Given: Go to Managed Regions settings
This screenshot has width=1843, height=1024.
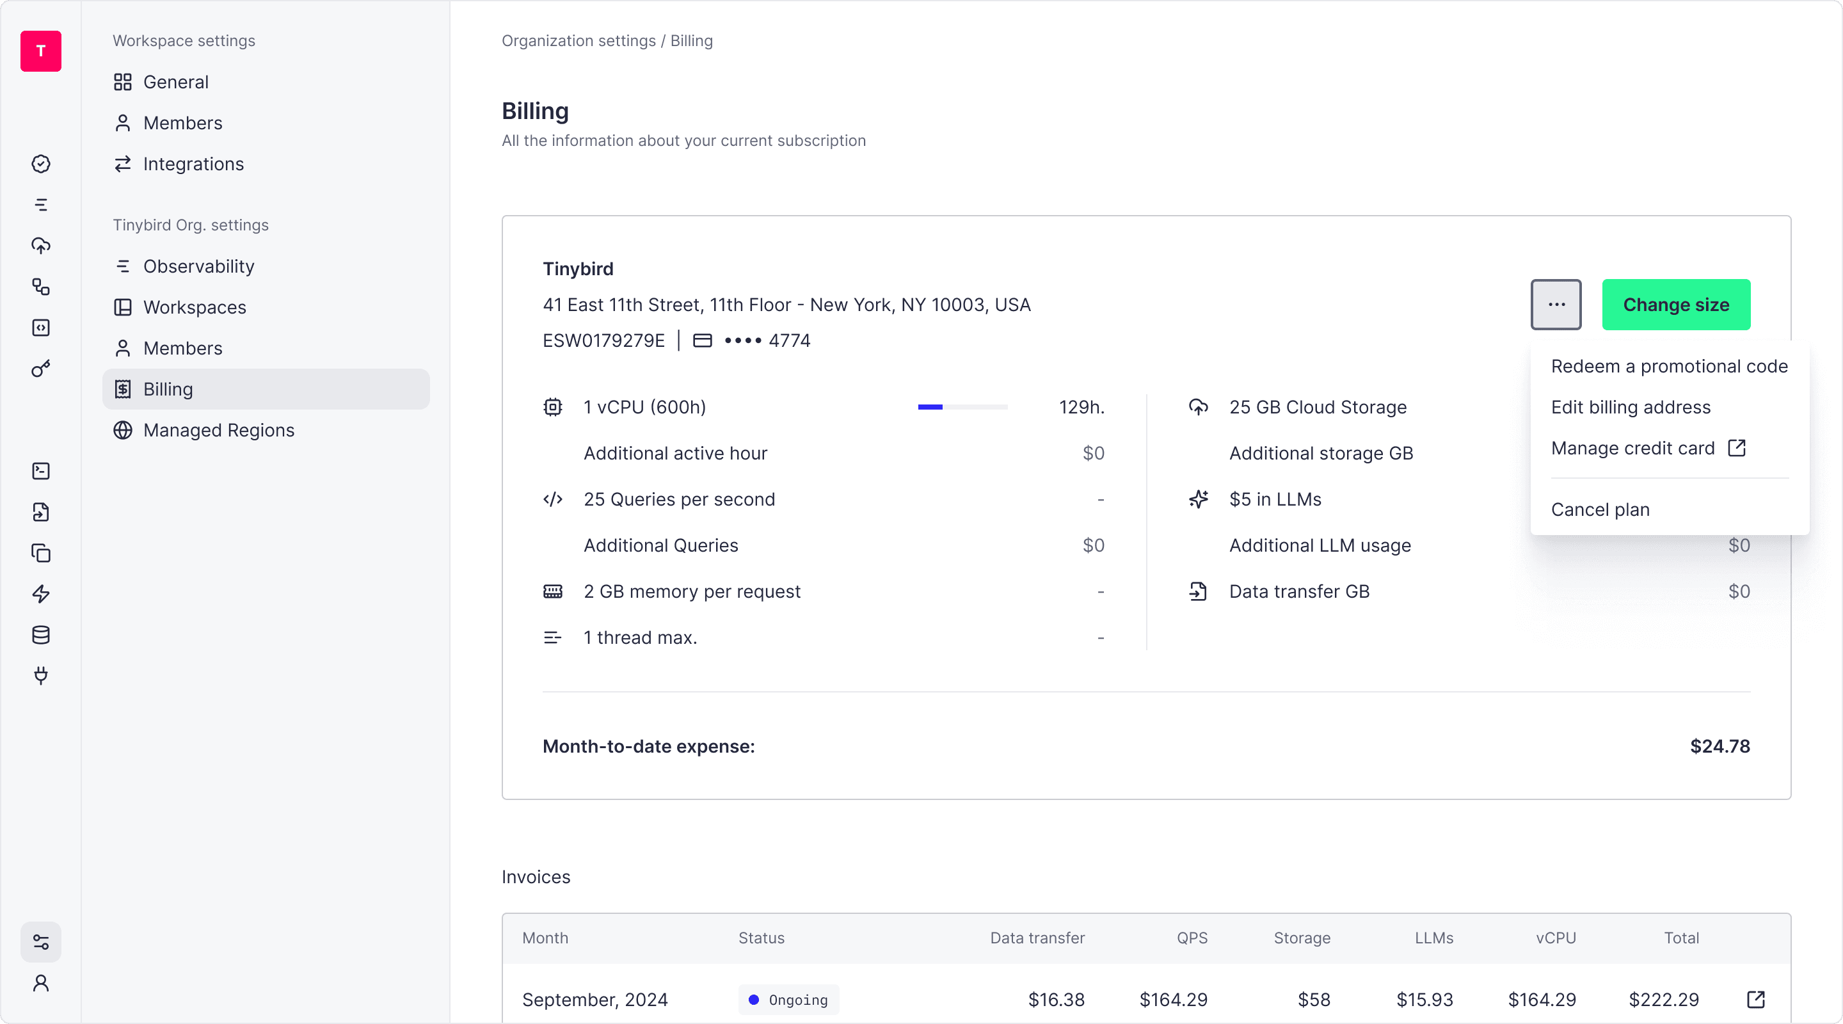Looking at the screenshot, I should pyautogui.click(x=218, y=430).
